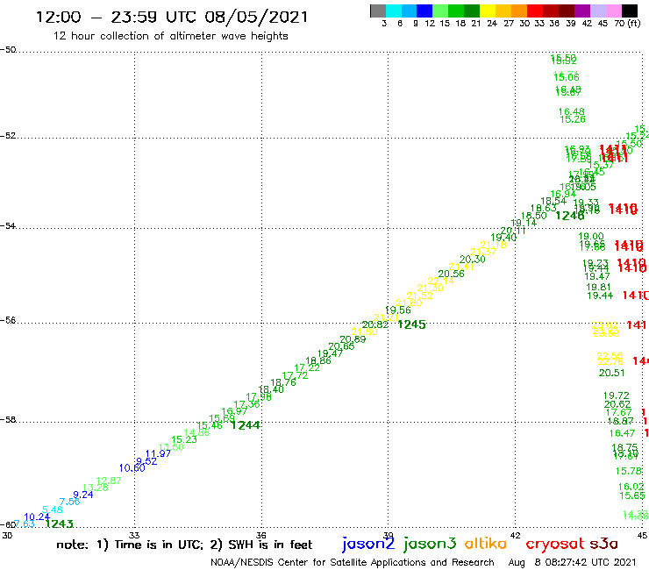Click the wave height value 16.02
The width and height of the screenshot is (649, 570).
pos(631,487)
